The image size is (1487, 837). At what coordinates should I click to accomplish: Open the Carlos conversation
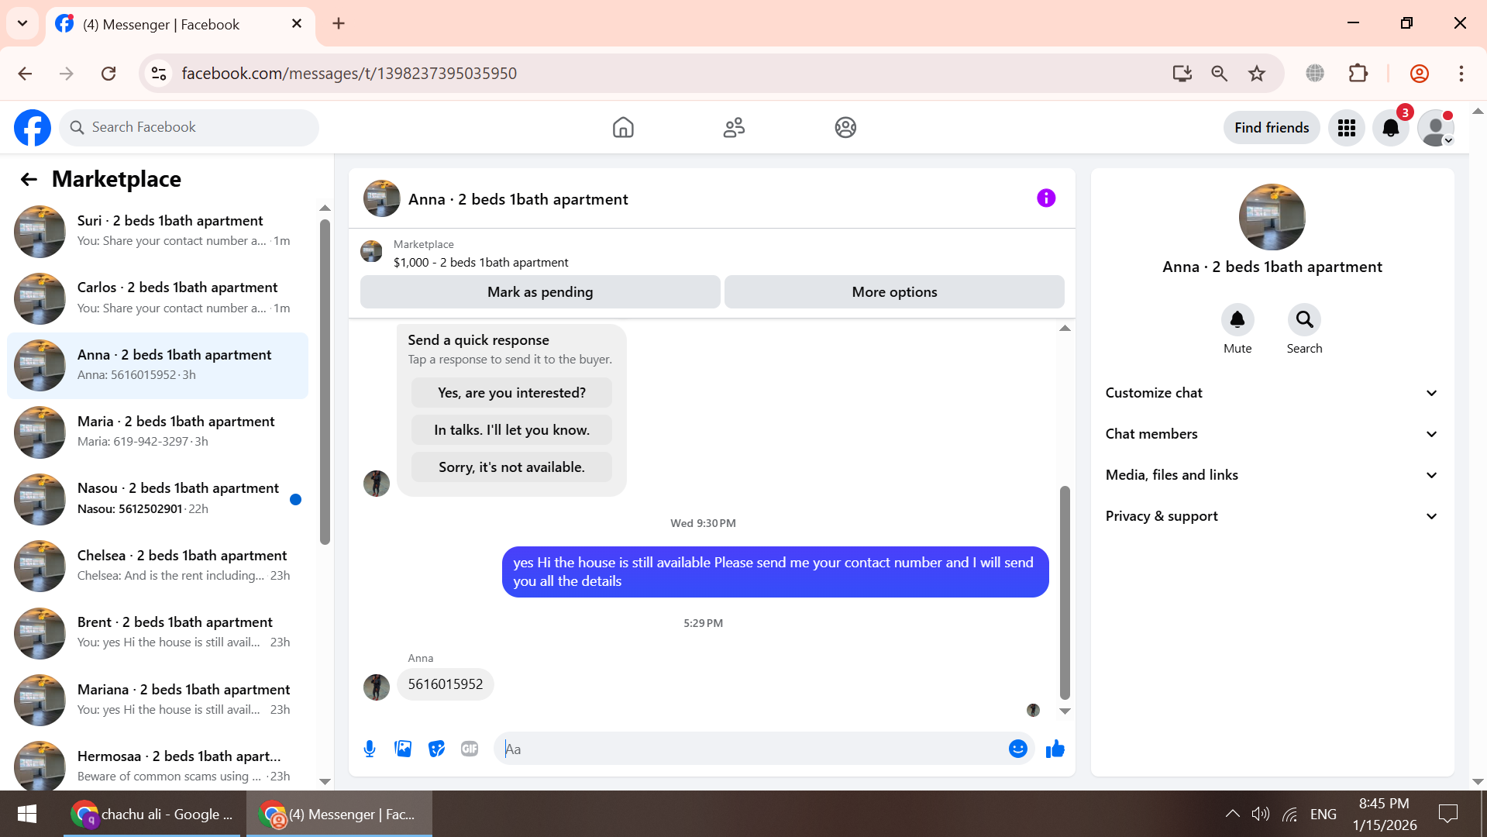click(x=158, y=298)
